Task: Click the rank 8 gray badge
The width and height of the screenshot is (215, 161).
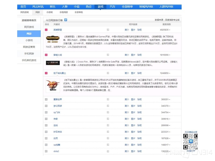Action: pos(46,125)
